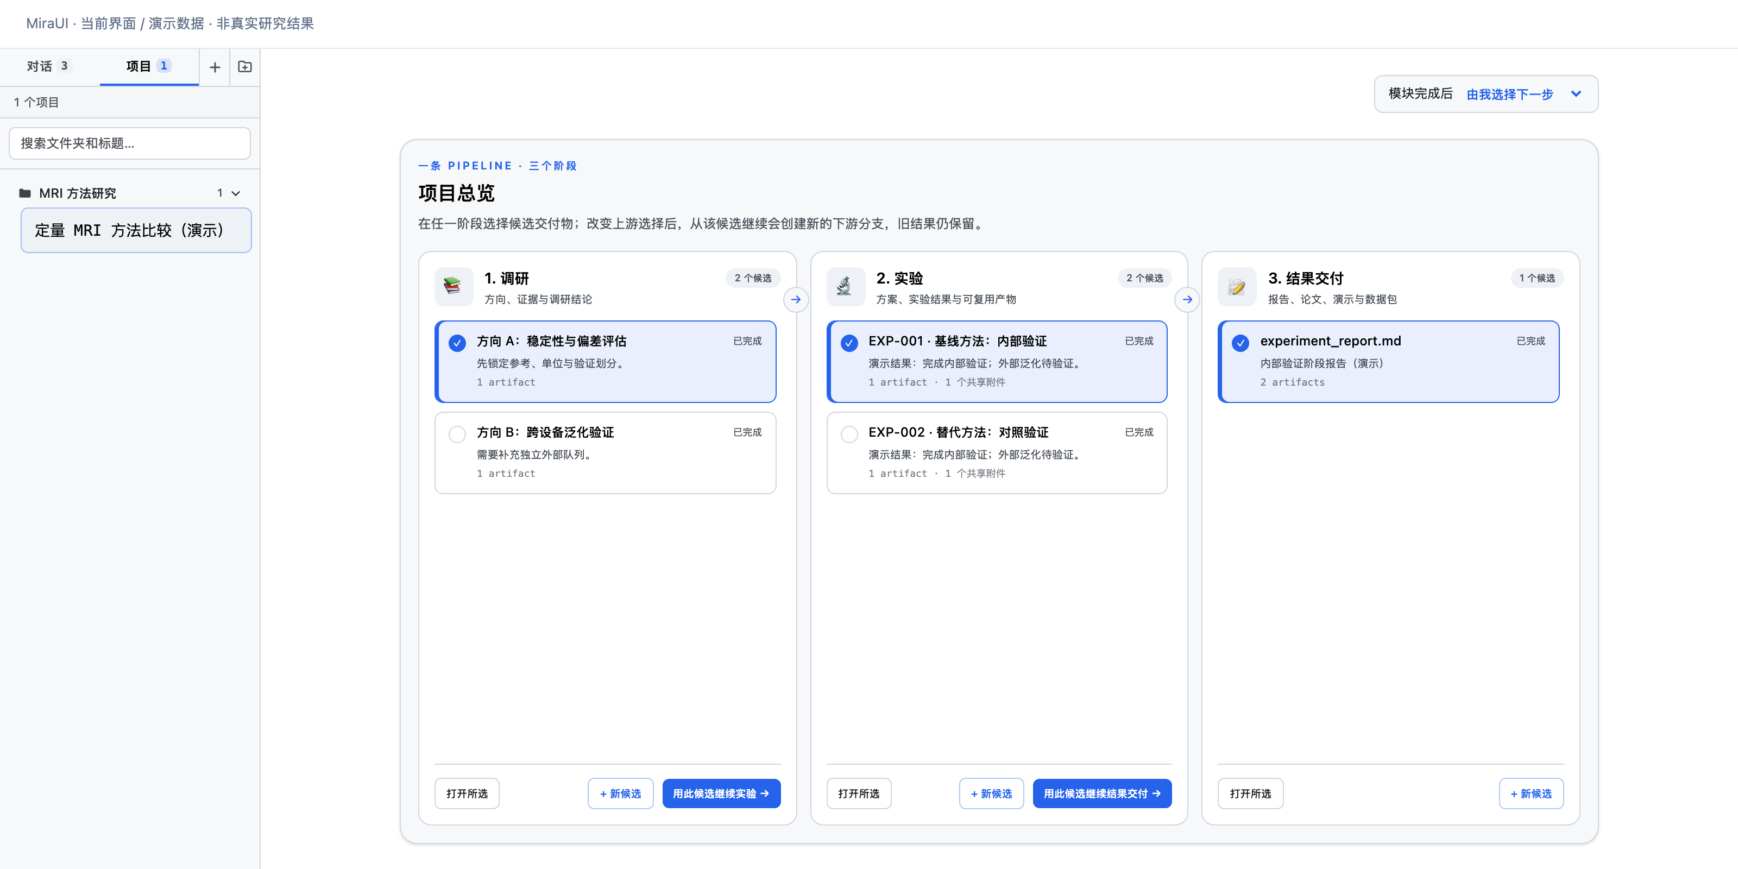The width and height of the screenshot is (1738, 869).
Task: Click 用此候选继续实验 button
Action: [721, 794]
